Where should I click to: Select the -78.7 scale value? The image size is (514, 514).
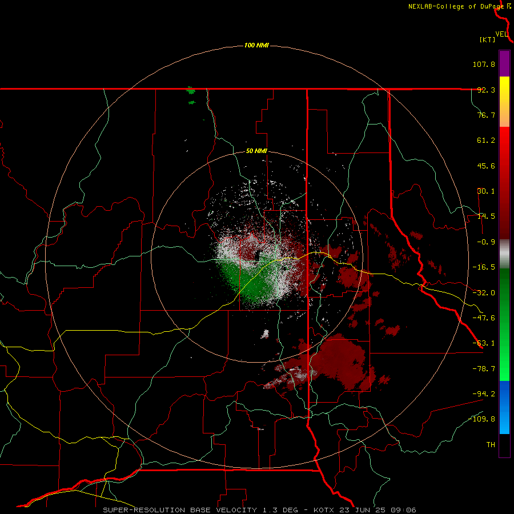[x=484, y=369]
